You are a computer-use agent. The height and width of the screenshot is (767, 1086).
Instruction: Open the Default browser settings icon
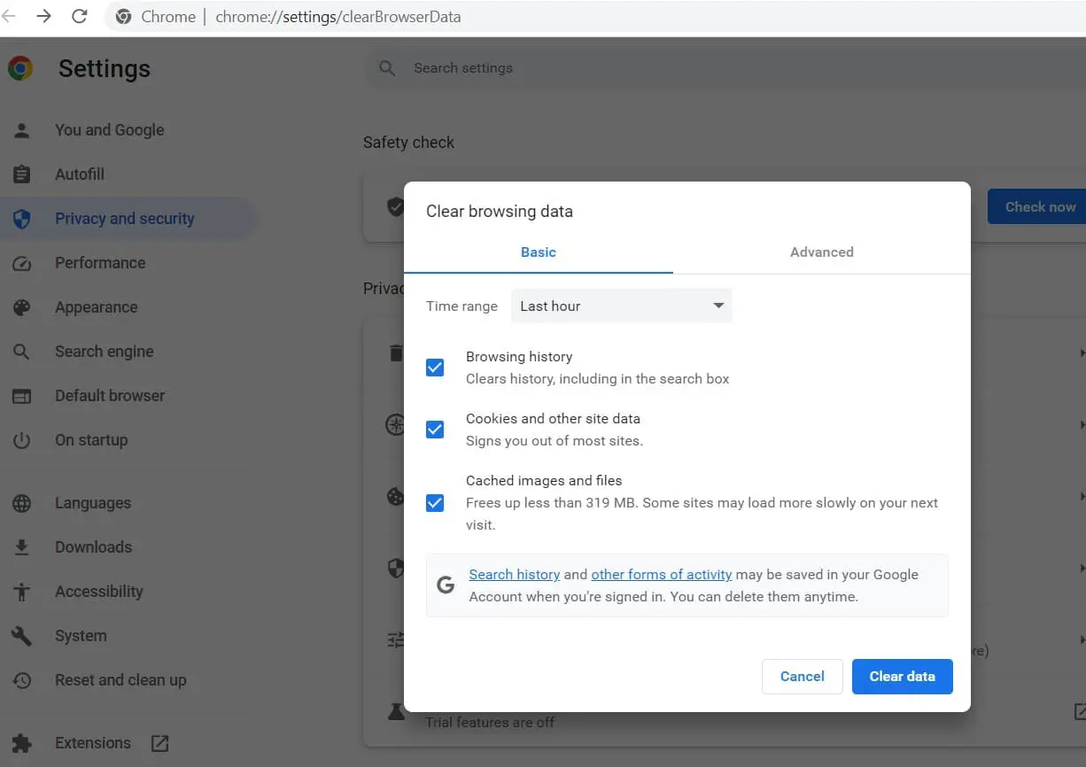click(x=21, y=395)
